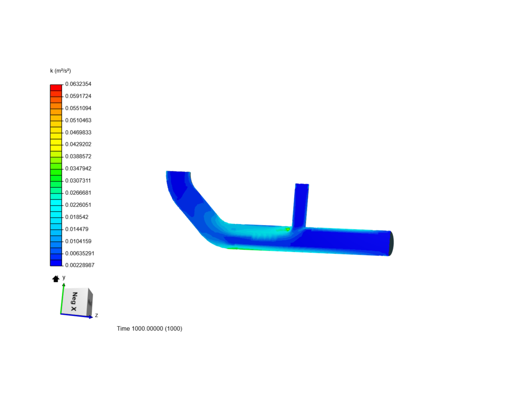Click the legend value 0.018542
This screenshot has width=530, height=397.
point(77,217)
